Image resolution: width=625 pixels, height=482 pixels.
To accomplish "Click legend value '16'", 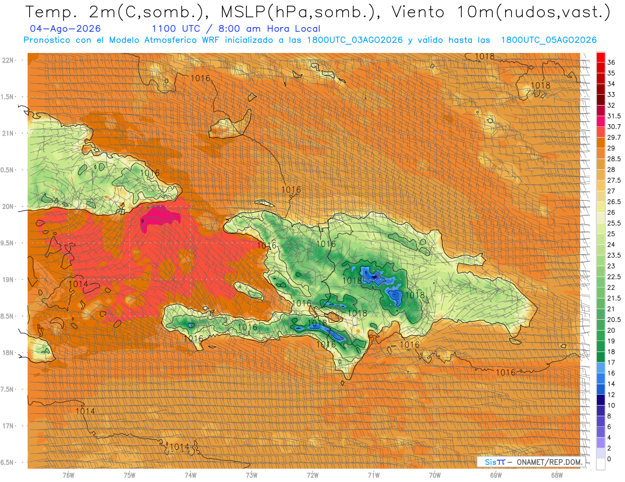I will pos(611,373).
